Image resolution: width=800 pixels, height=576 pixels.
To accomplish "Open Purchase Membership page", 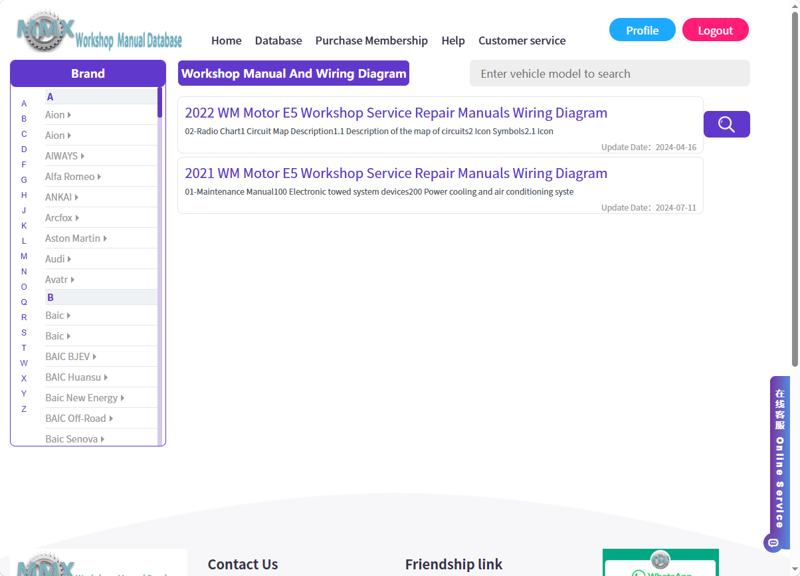I will tap(371, 41).
